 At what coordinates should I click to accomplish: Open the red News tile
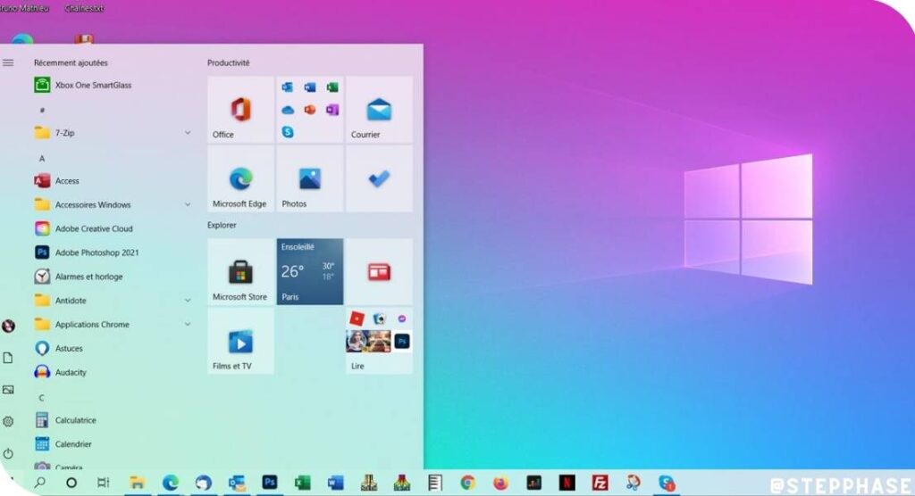point(379,271)
